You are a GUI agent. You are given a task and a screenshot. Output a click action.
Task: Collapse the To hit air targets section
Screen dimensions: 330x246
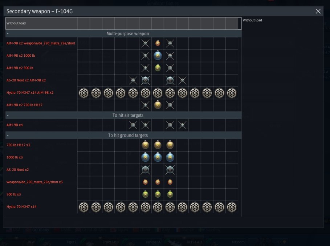[x=8, y=115]
